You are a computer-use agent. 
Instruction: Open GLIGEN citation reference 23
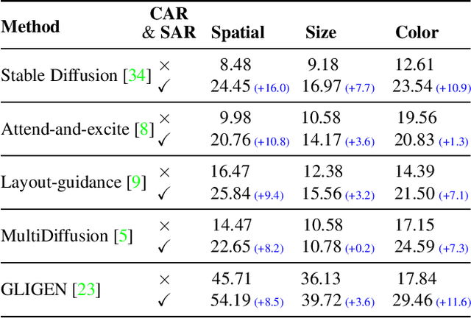click(86, 290)
